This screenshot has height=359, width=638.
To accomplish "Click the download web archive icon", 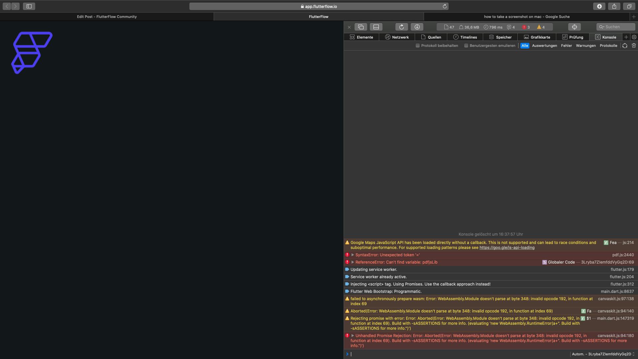I will coord(417,27).
